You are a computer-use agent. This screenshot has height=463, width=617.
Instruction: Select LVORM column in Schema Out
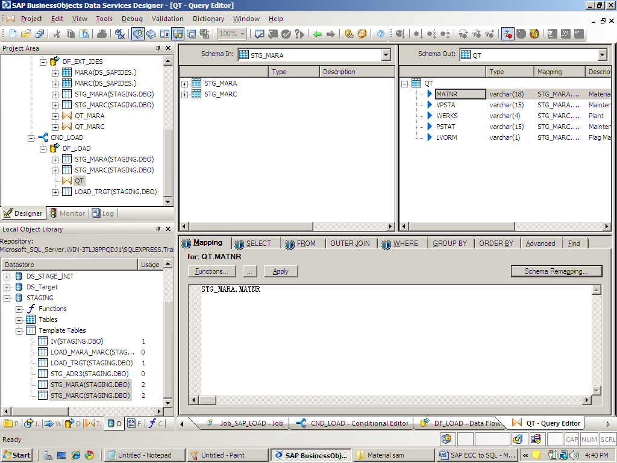[x=446, y=138]
